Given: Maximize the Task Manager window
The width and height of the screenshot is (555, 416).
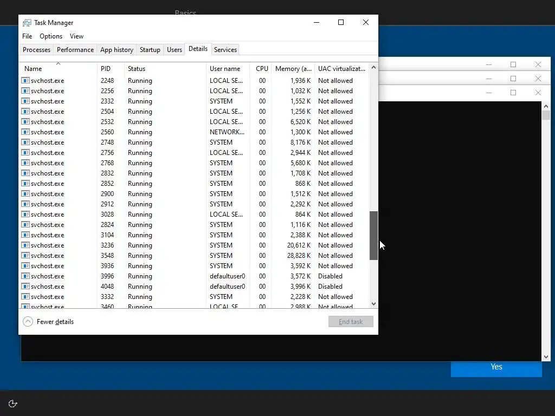Looking at the screenshot, I should click(x=341, y=22).
